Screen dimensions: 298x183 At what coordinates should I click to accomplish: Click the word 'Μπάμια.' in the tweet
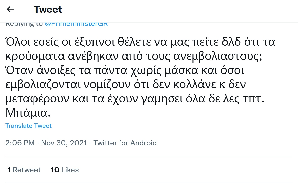[x=28, y=113]
